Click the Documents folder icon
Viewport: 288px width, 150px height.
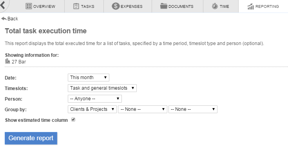pyautogui.click(x=163, y=6)
